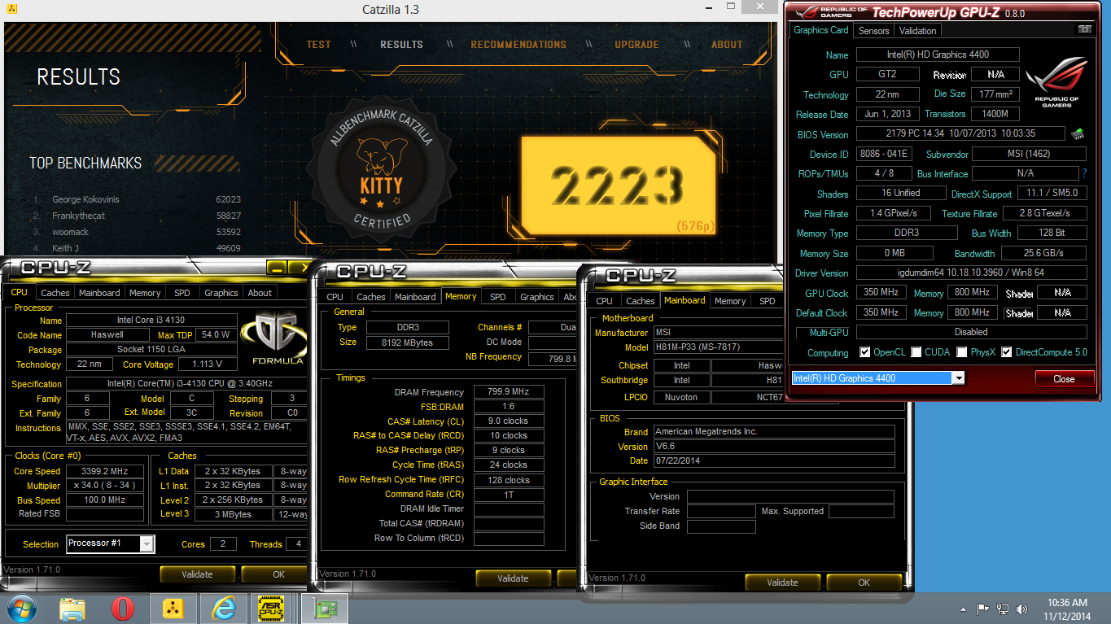Image resolution: width=1111 pixels, height=624 pixels.
Task: Open the Windows Start button
Action: 22,609
